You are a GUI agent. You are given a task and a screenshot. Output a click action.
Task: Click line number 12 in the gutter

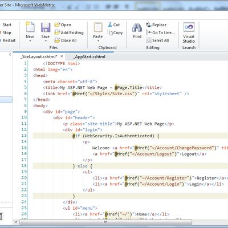[x=24, y=130]
